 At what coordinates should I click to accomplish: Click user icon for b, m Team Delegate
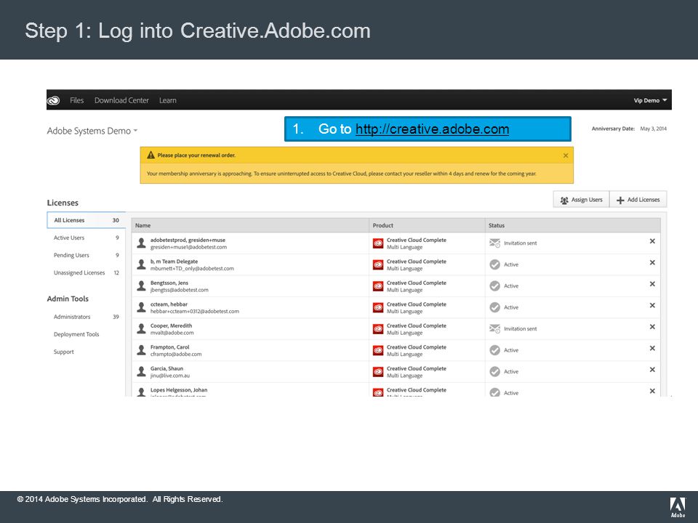pos(141,264)
